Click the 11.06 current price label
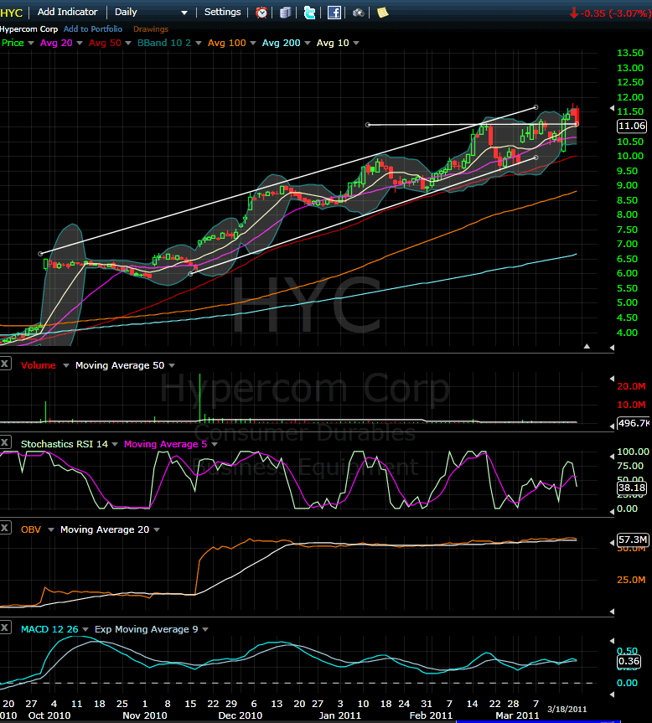The height and width of the screenshot is (723, 652). (x=632, y=126)
